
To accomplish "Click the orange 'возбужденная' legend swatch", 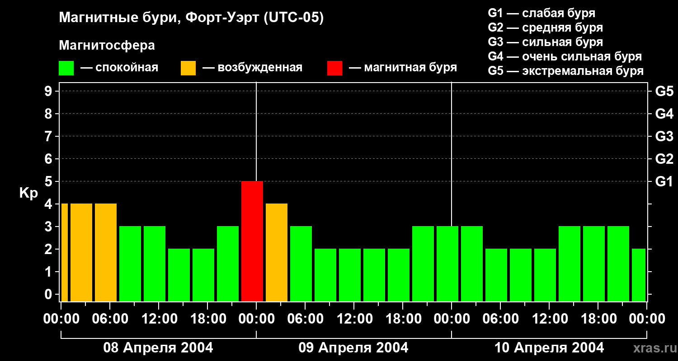I will (x=188, y=68).
